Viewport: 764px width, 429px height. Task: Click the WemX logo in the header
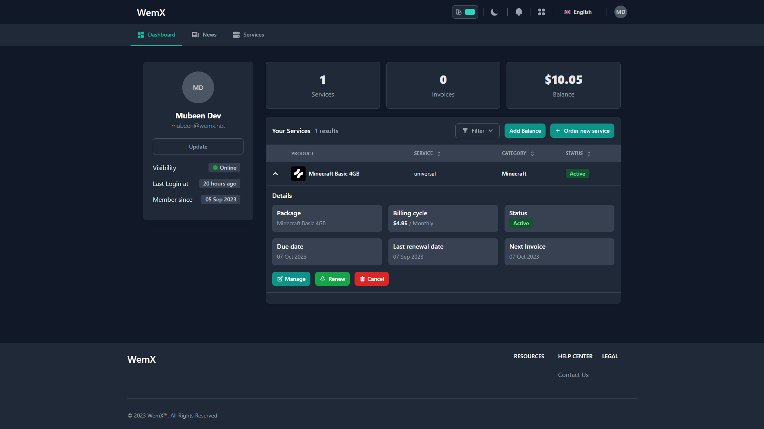tap(151, 12)
